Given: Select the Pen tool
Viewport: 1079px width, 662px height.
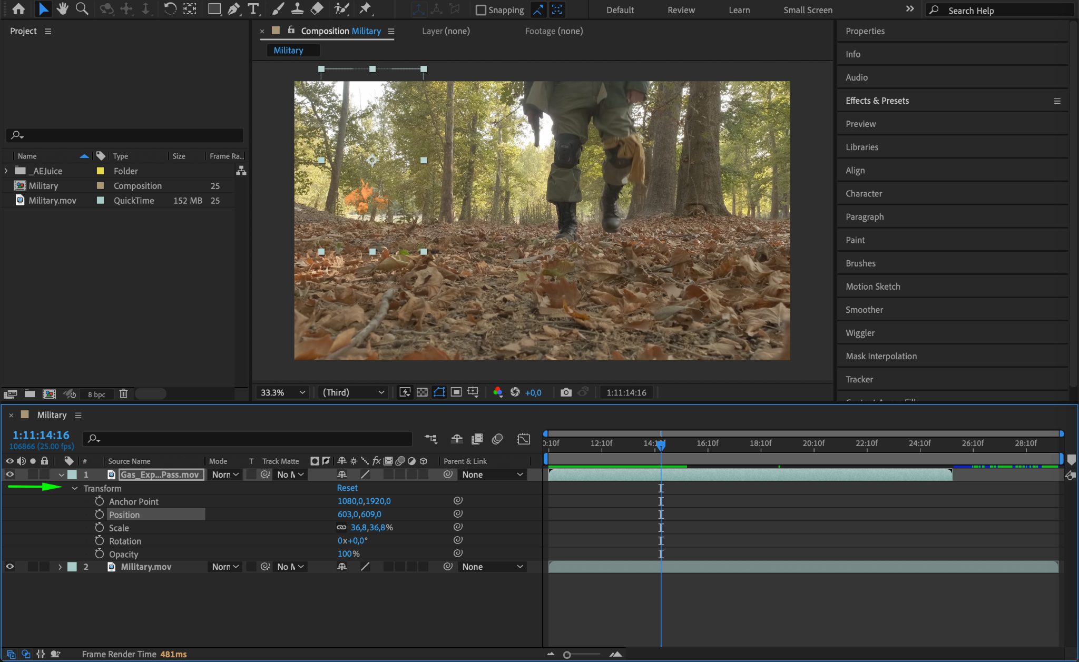Looking at the screenshot, I should [233, 9].
